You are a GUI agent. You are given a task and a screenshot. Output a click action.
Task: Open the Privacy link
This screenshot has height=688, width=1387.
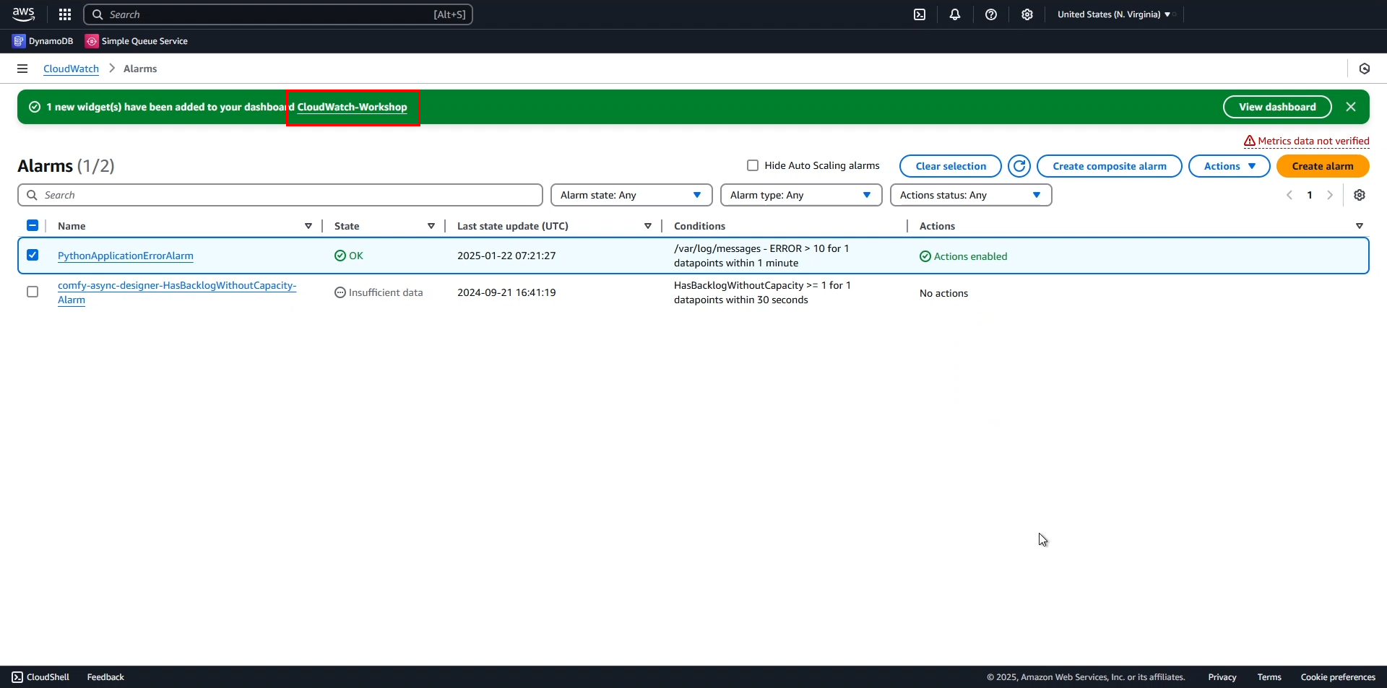(1222, 677)
